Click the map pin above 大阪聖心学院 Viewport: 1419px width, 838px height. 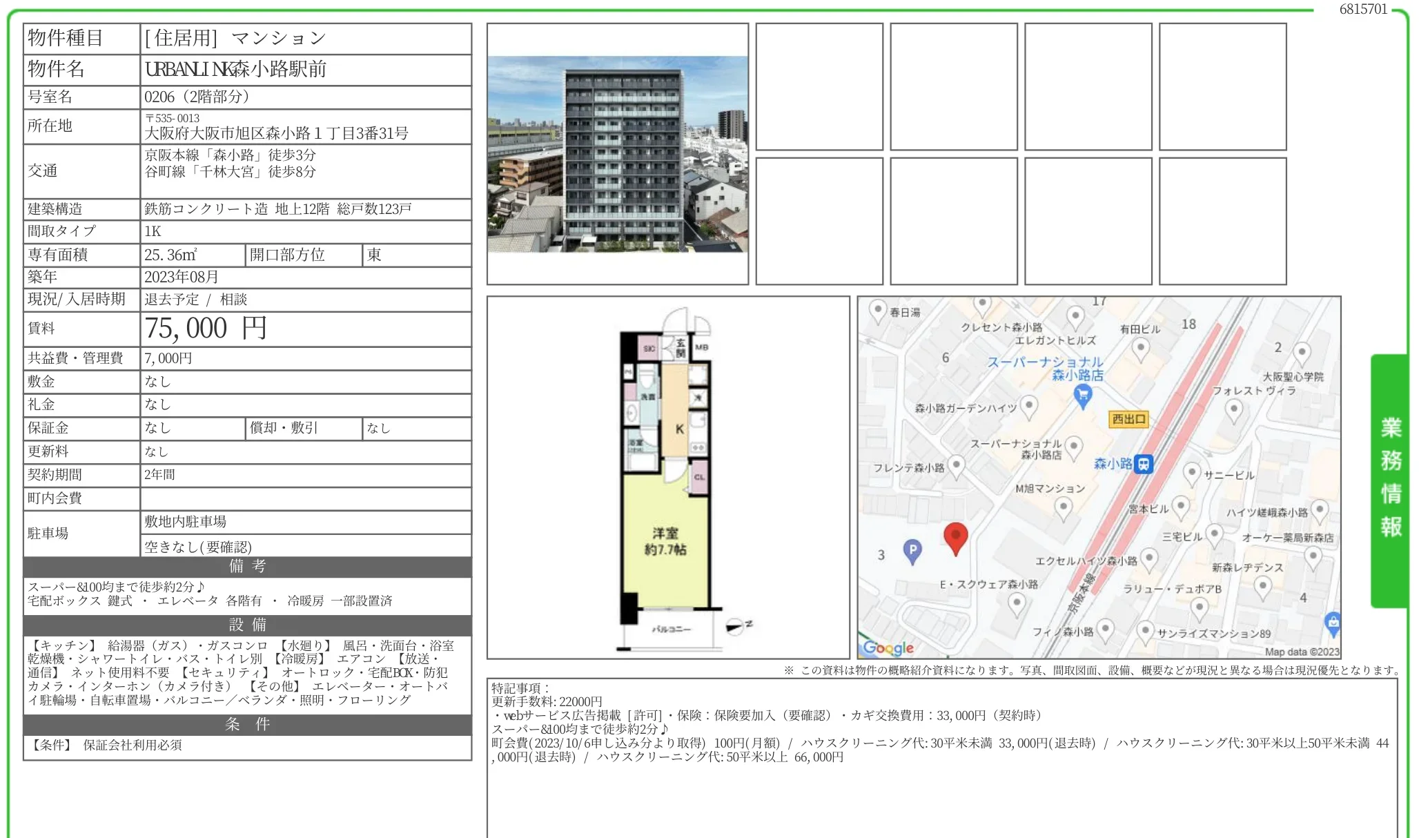coord(1302,354)
